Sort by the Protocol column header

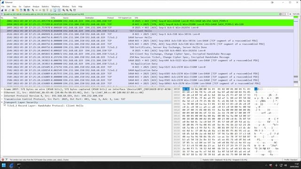111,18
